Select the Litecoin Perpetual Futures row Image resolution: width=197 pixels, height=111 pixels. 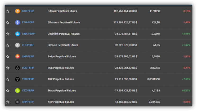(98, 45)
